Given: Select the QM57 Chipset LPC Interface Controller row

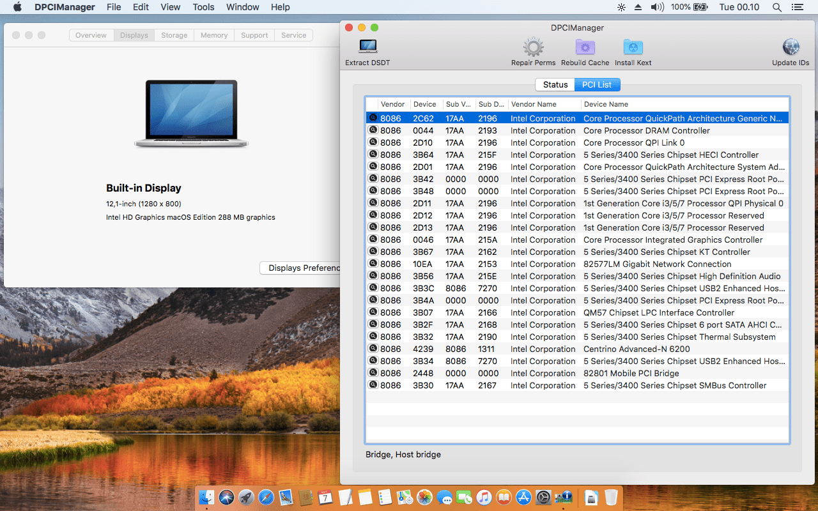Looking at the screenshot, I should [x=577, y=312].
